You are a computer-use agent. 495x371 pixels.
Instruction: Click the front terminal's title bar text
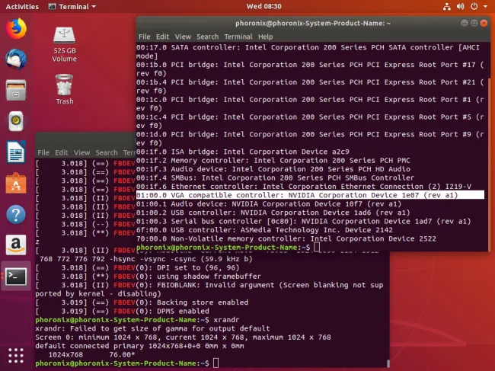tap(313, 23)
